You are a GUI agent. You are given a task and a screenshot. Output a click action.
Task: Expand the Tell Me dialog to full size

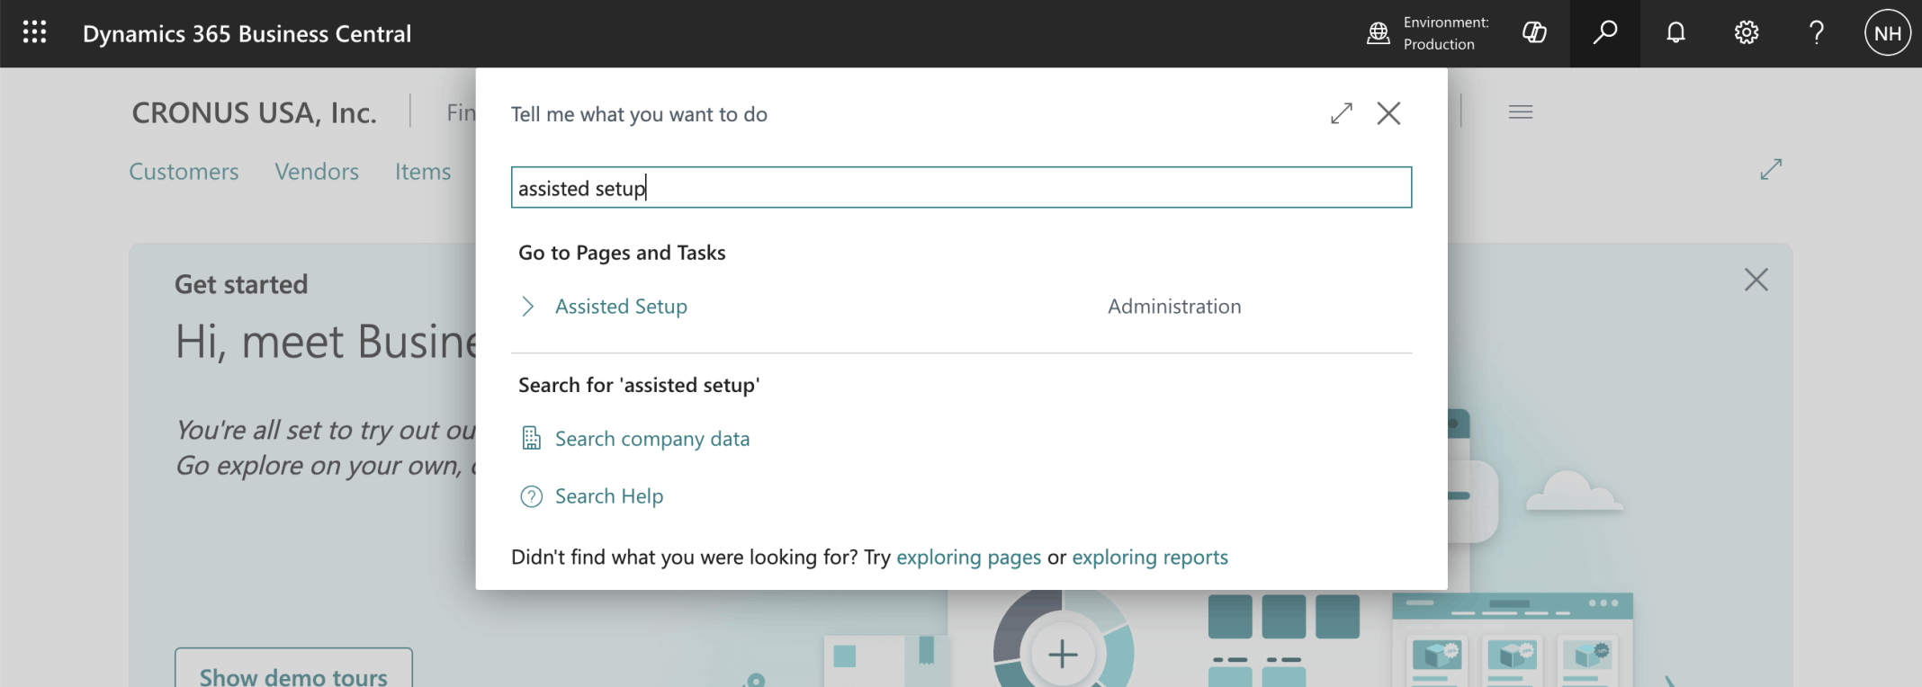coord(1342,113)
